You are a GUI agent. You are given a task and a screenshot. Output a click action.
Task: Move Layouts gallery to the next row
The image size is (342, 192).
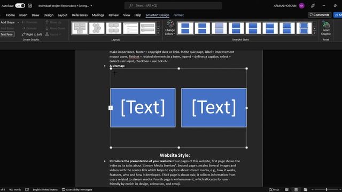pos(158,28)
